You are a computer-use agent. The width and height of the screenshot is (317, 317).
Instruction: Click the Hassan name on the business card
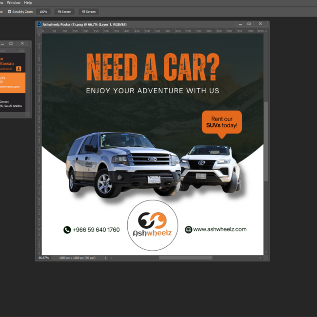pos(7,63)
